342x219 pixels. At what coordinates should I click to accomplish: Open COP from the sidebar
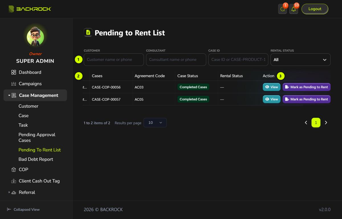click(23, 170)
